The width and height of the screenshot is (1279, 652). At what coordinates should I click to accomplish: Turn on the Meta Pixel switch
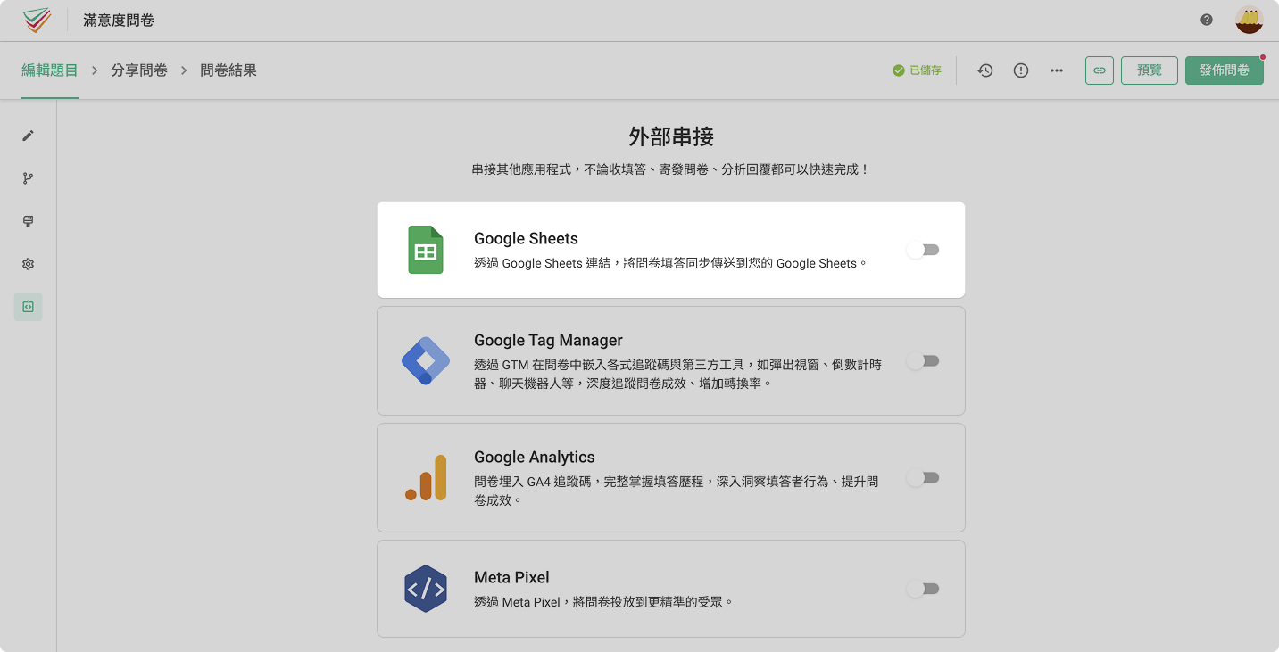pyautogui.click(x=923, y=589)
